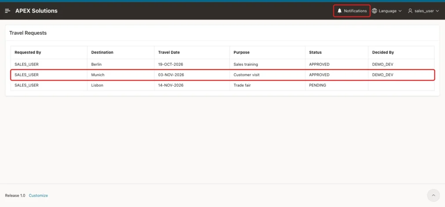Screen dimensions: 445x207
Task: Click the Sales training purpose cell
Action: pos(246,64)
